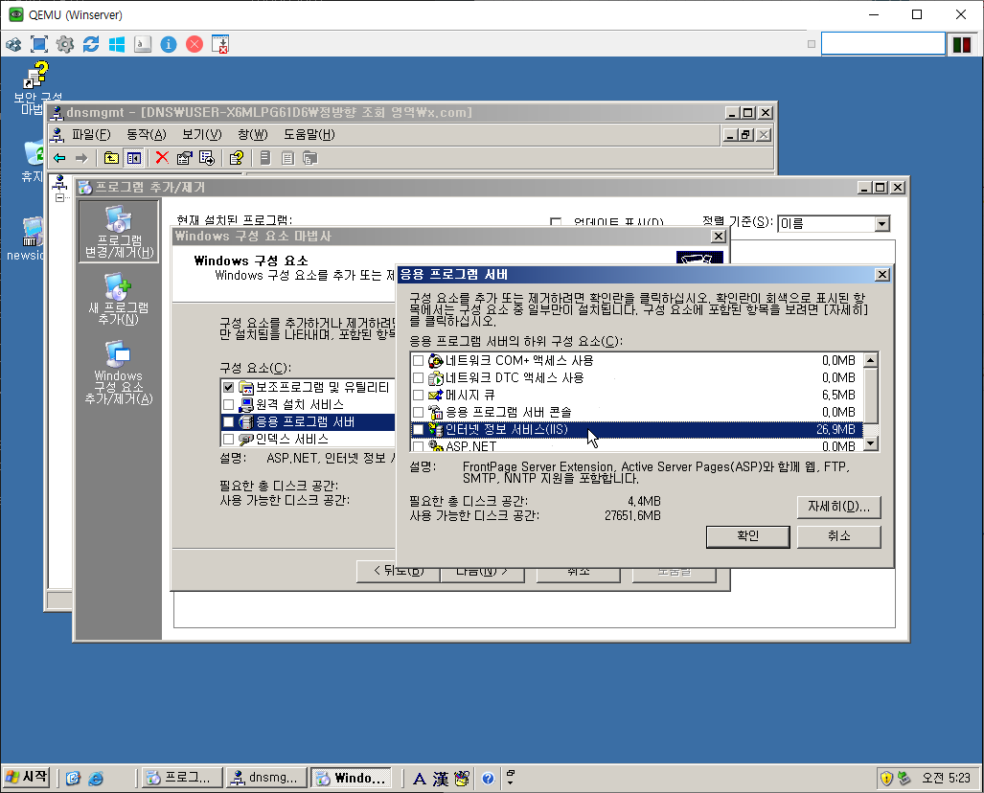Click the security shield tray icon
The height and width of the screenshot is (793, 984).
886,779
